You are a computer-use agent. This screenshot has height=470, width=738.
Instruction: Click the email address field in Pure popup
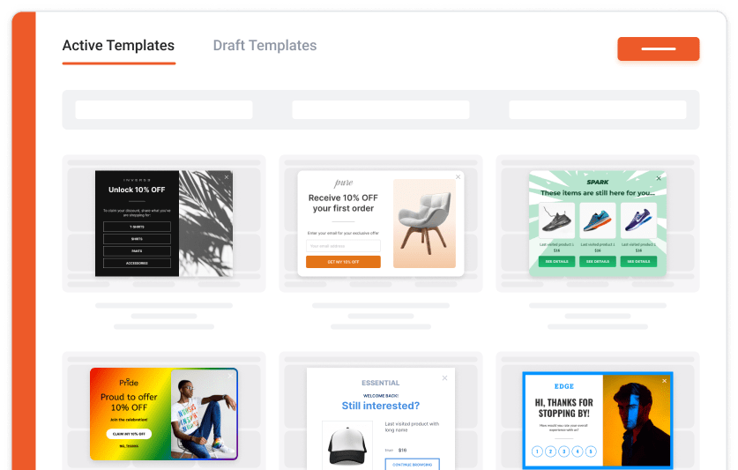pos(343,246)
